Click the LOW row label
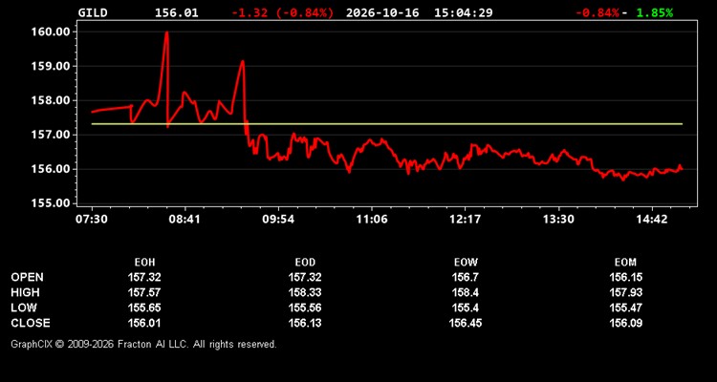Image resolution: width=717 pixels, height=382 pixels. [24, 308]
